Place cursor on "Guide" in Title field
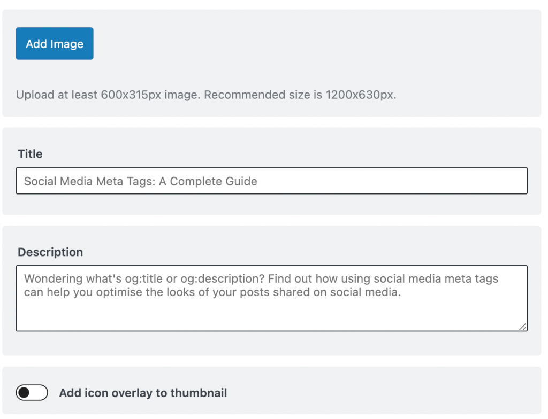Screen dimensions: 548x419 tap(241, 181)
